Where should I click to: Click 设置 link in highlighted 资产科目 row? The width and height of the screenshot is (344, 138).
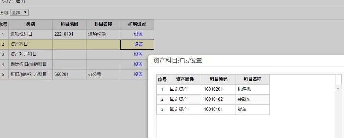[x=138, y=44]
